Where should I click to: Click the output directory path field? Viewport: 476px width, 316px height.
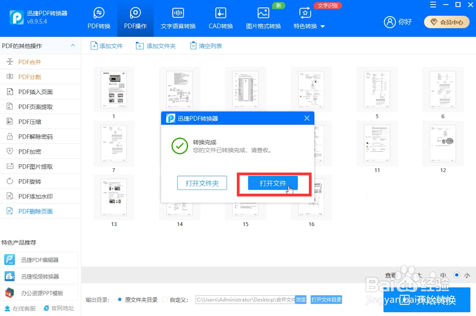point(245,300)
